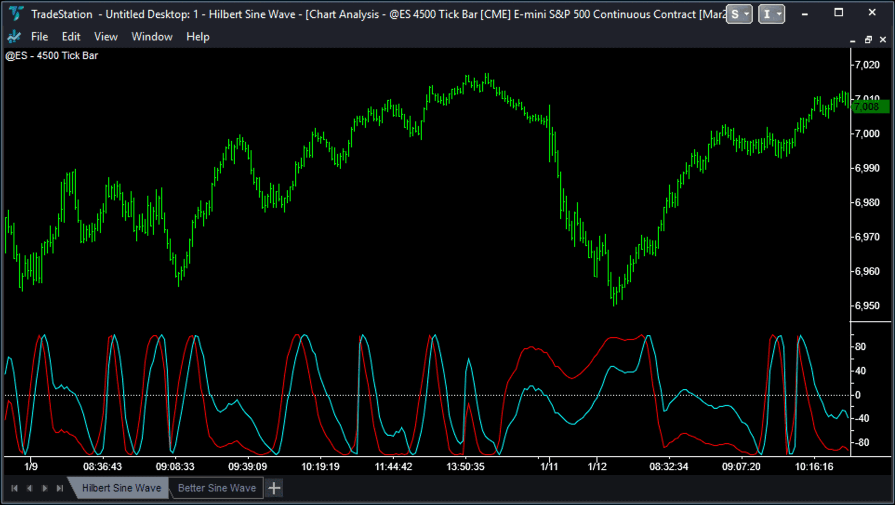Screen dimensions: 895x505
Task: Click the TradeStation logo in the title bar
Action: click(x=15, y=13)
